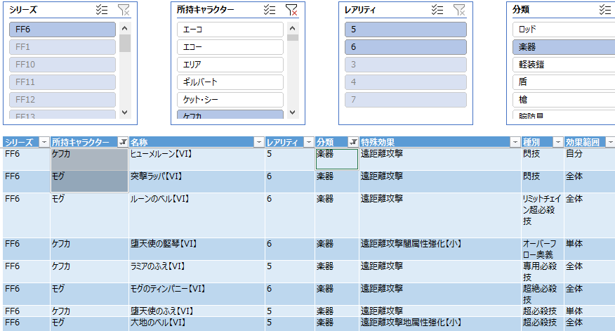Screen dimensions: 615x331
Task: Select cell 大地のベル【VI】
Action: 197,324
